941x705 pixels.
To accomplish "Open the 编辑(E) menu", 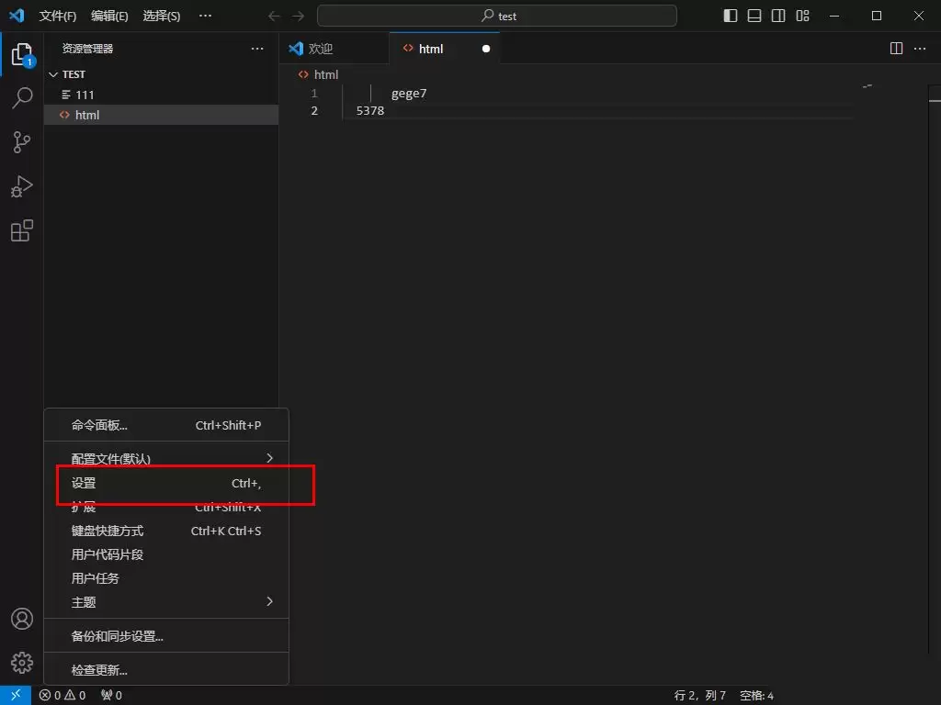I will click(x=108, y=16).
